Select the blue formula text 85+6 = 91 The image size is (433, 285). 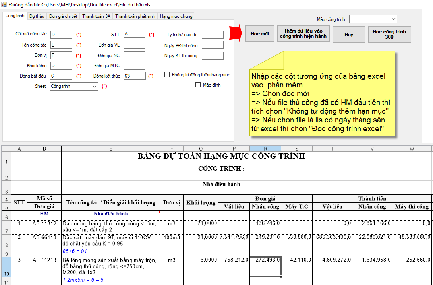75,252
